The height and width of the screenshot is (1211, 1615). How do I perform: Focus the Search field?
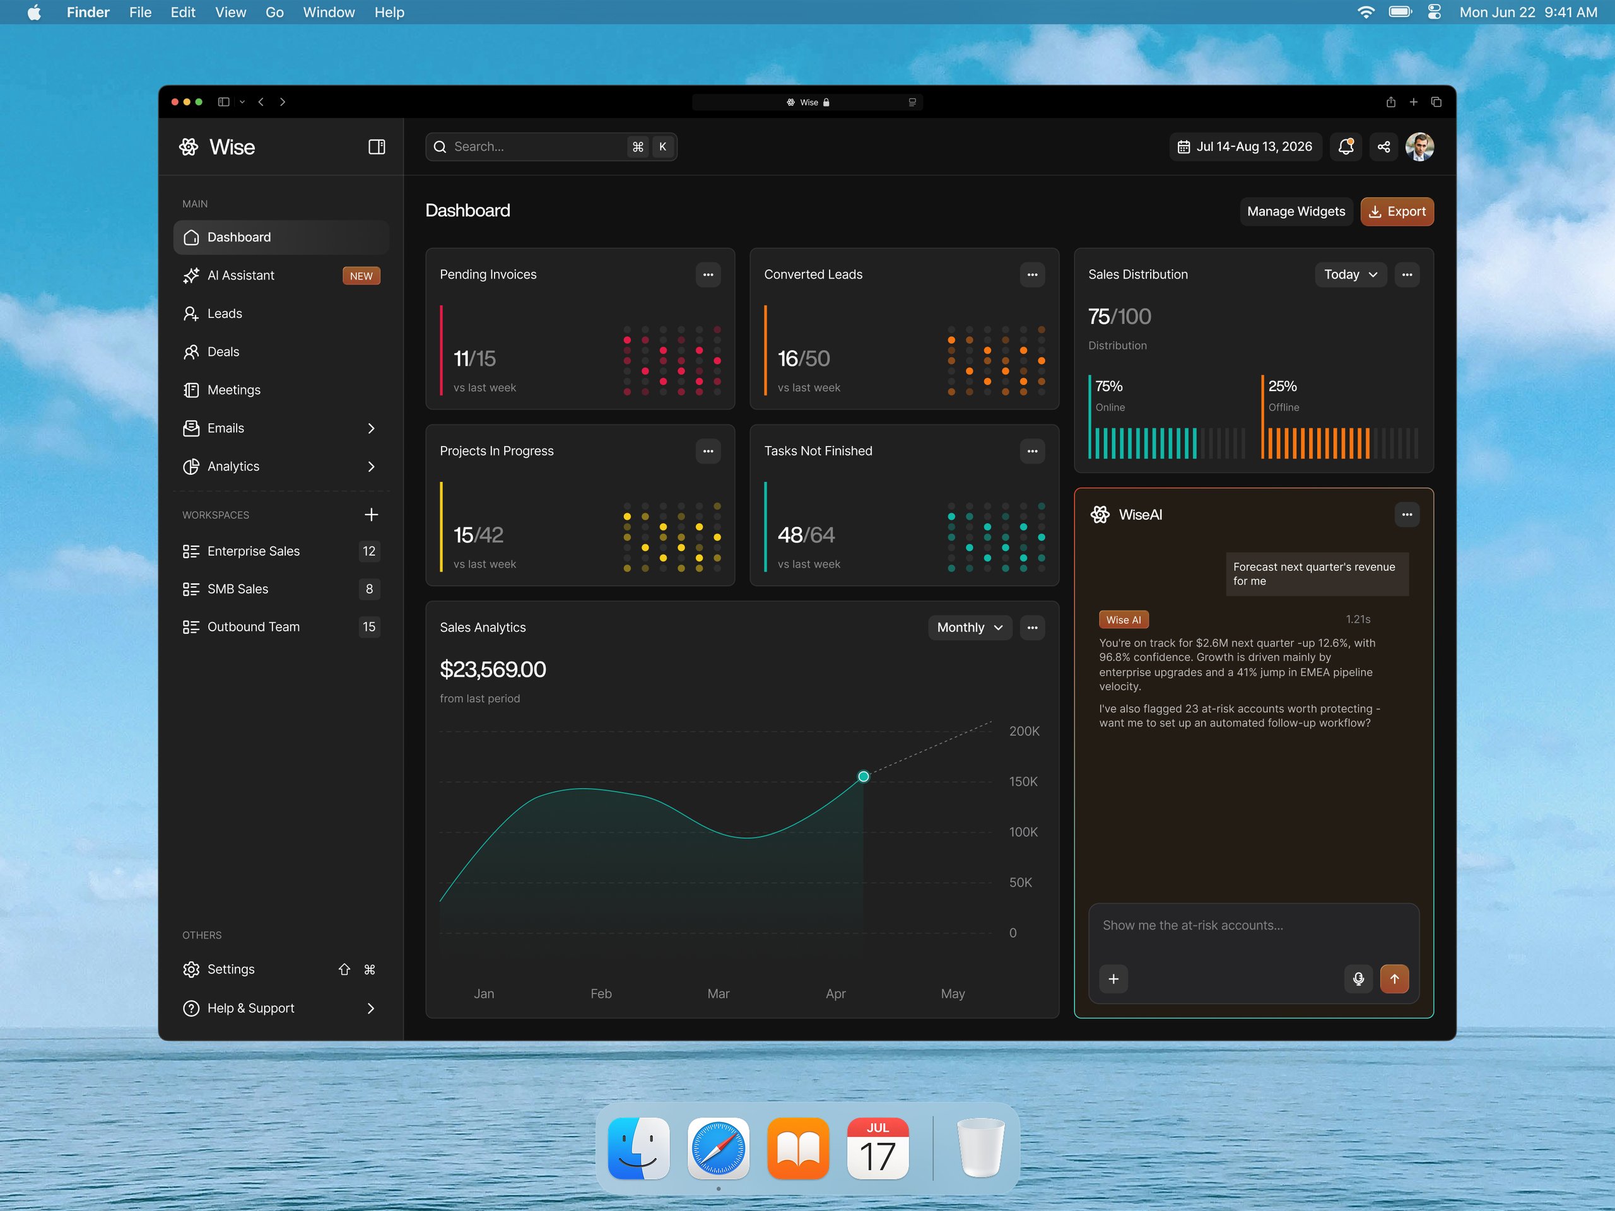[x=551, y=147]
